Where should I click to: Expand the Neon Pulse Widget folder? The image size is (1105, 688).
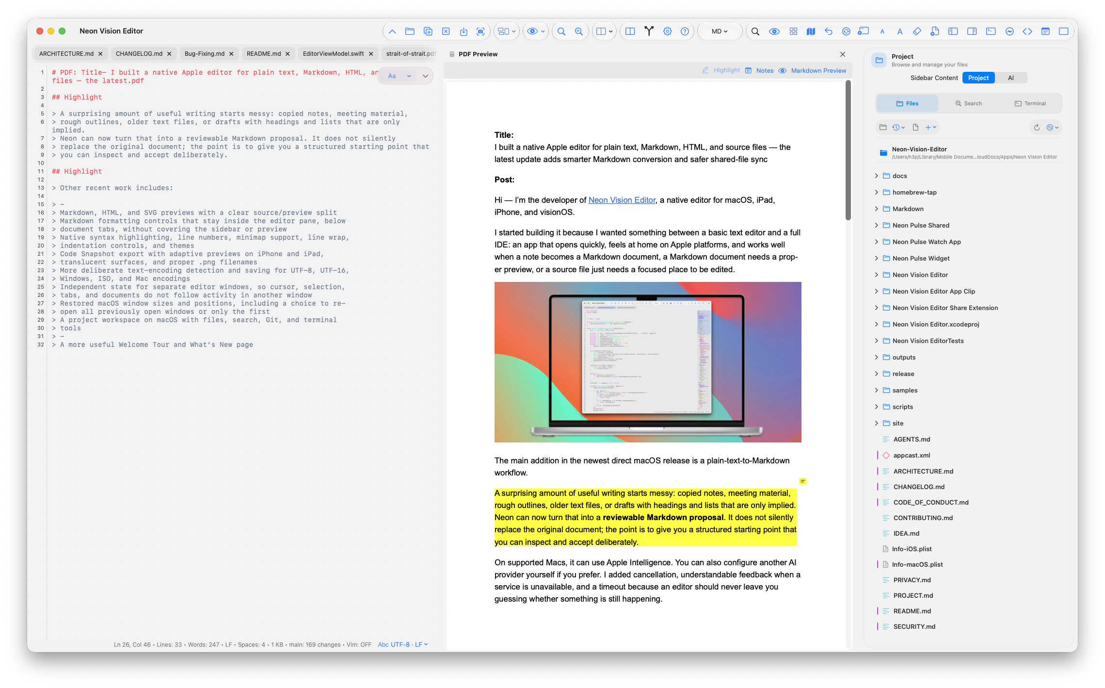point(876,259)
